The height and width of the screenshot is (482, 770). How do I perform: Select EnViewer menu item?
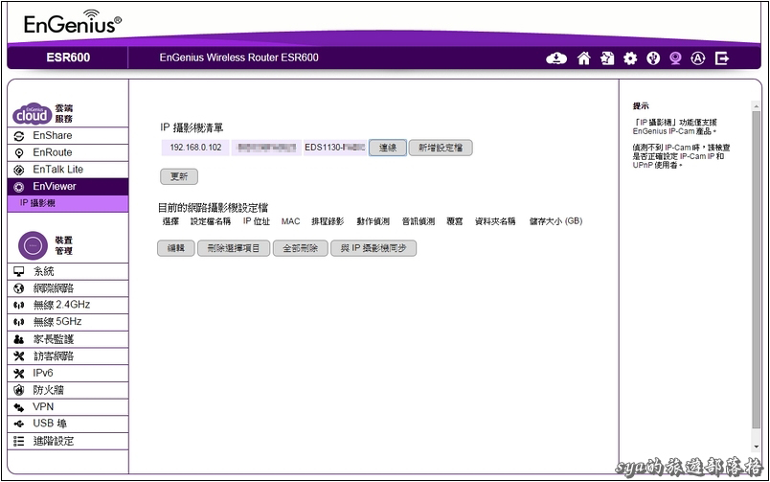[68, 187]
